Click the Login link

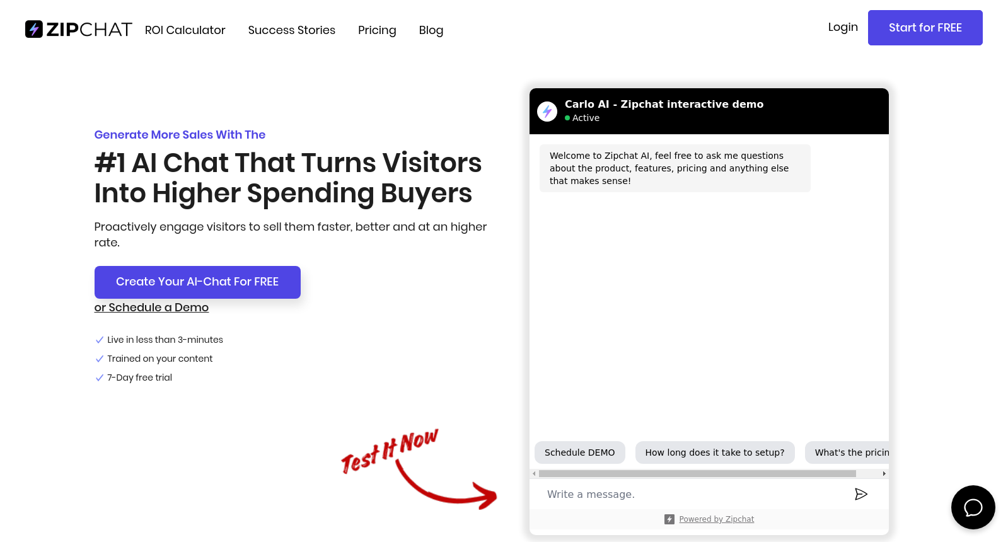tap(843, 27)
